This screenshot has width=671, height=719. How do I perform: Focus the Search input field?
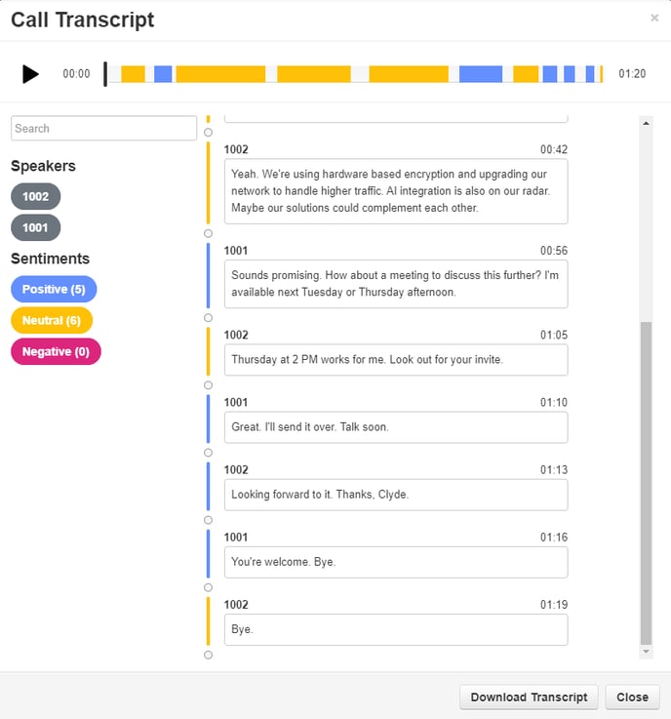coord(104,129)
